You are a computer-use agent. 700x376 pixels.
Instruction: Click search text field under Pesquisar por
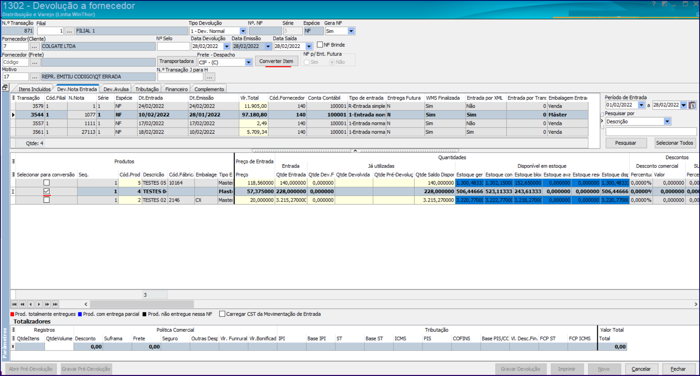tap(651, 132)
